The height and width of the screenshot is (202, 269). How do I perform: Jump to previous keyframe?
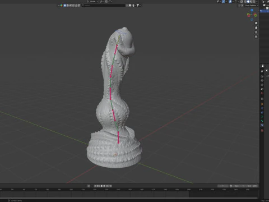point(98,186)
